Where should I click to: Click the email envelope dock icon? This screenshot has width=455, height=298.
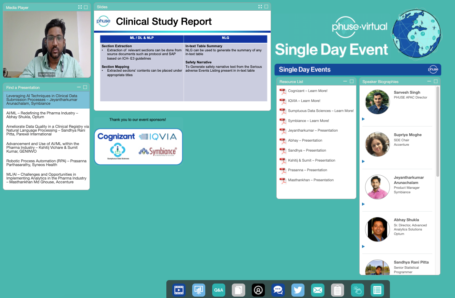(x=318, y=290)
